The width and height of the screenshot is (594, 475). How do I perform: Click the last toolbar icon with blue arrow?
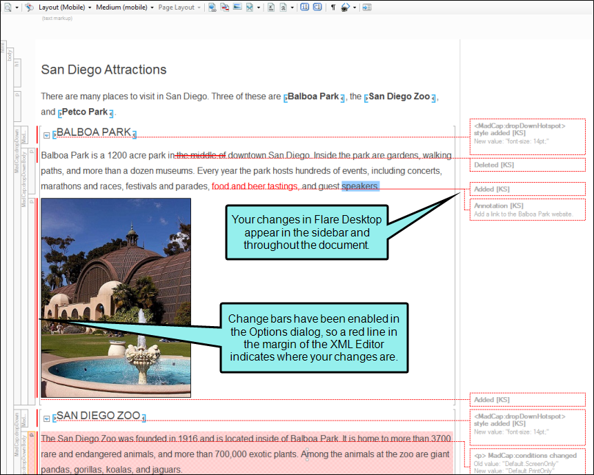pos(367,7)
